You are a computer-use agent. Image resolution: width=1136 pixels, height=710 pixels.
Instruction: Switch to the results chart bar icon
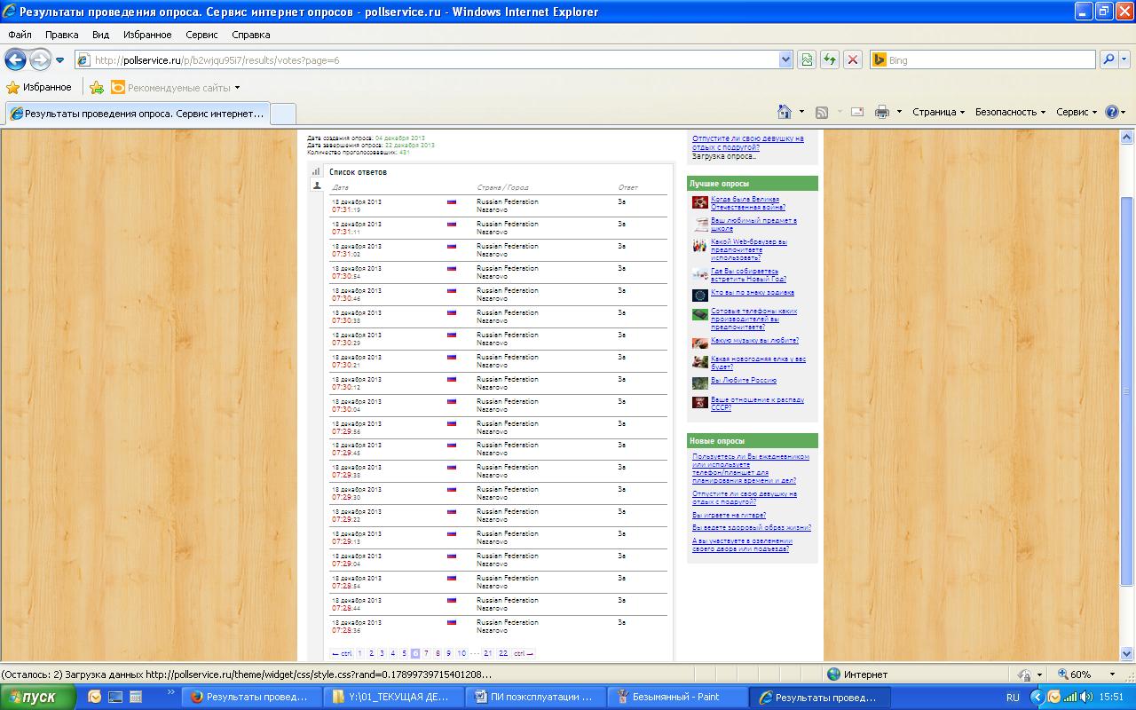tap(316, 171)
